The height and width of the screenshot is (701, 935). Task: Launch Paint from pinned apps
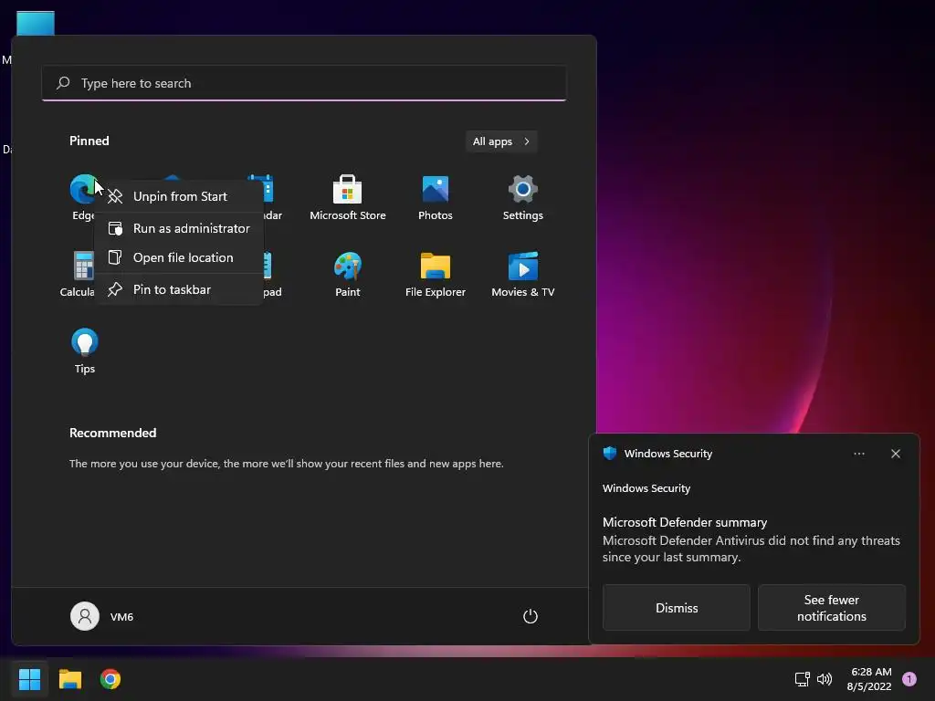click(347, 274)
